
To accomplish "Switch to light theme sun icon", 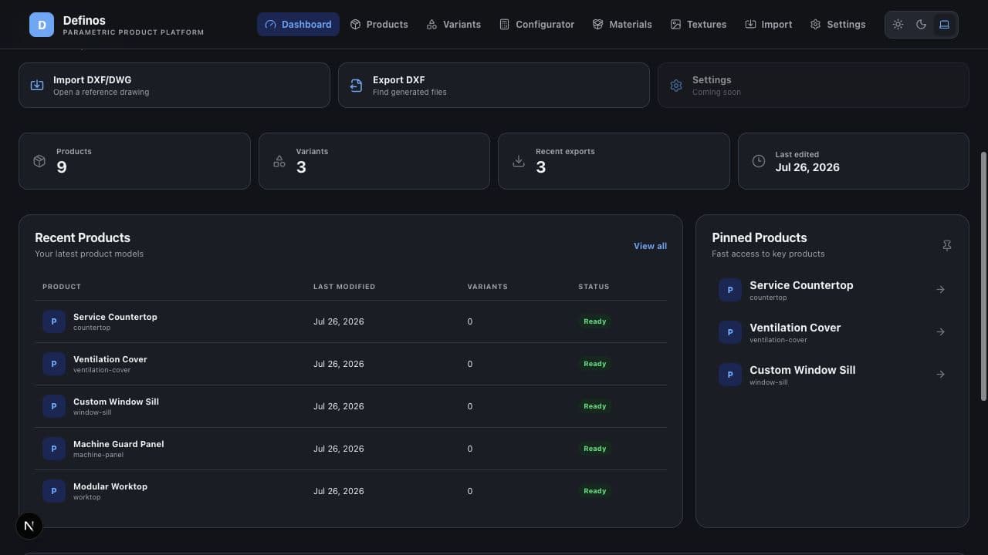I will [x=898, y=25].
